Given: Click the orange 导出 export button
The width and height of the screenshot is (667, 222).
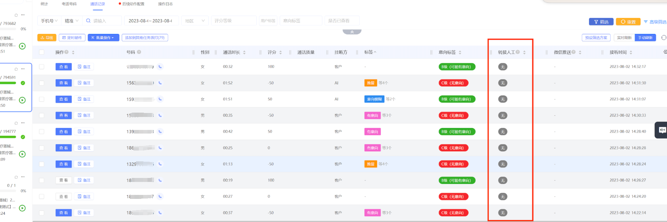Looking at the screenshot, I should point(47,38).
